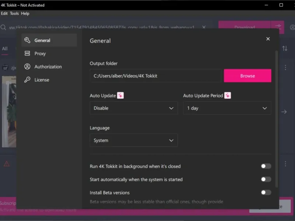Click the Proxy server icon
295x221 pixels.
[27, 53]
